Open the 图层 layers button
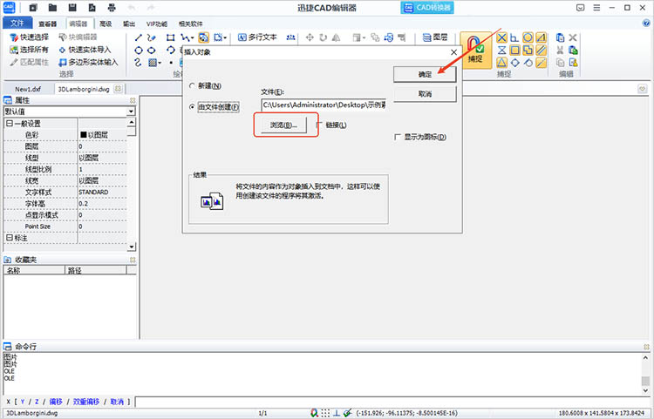 click(x=434, y=37)
